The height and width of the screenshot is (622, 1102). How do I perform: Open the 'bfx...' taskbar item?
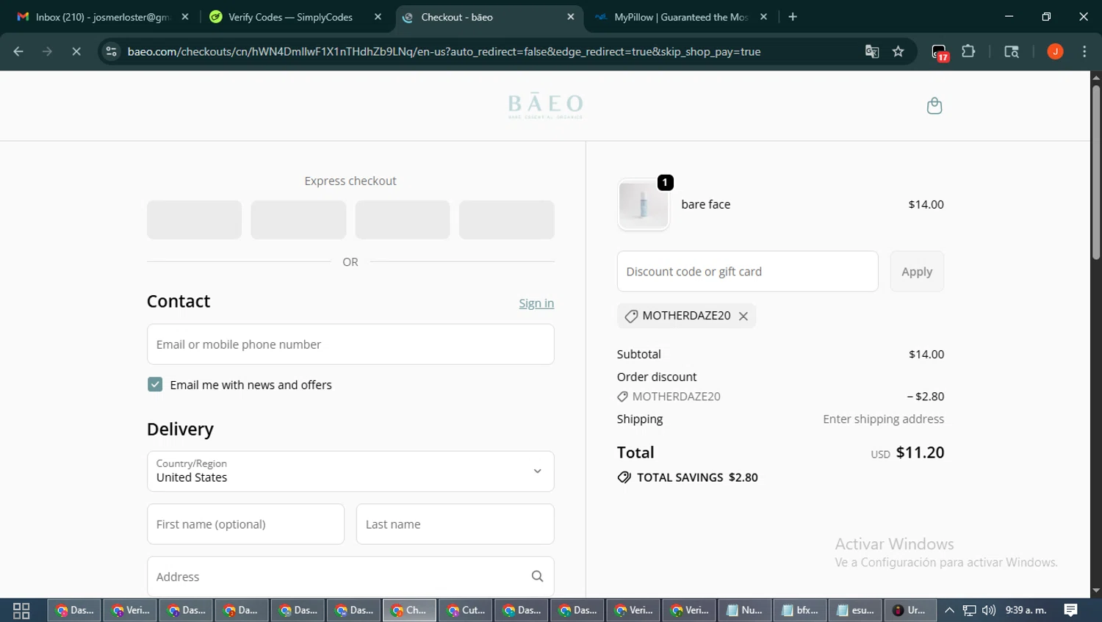coord(801,610)
